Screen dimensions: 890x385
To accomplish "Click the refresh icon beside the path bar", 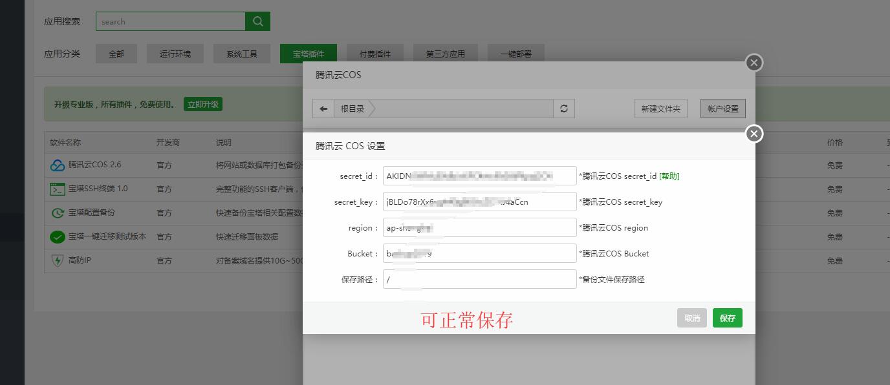I will (x=564, y=109).
